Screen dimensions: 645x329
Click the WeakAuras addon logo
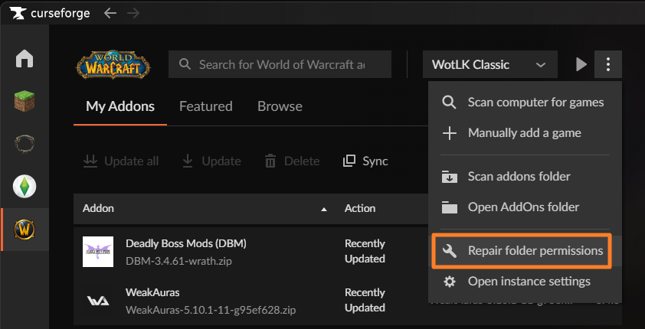click(98, 301)
